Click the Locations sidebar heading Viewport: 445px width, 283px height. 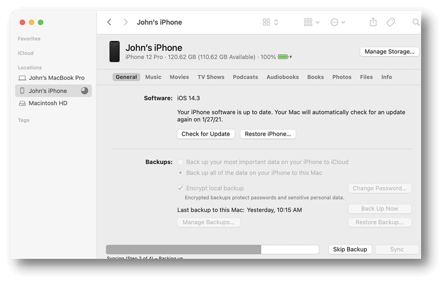click(x=29, y=68)
